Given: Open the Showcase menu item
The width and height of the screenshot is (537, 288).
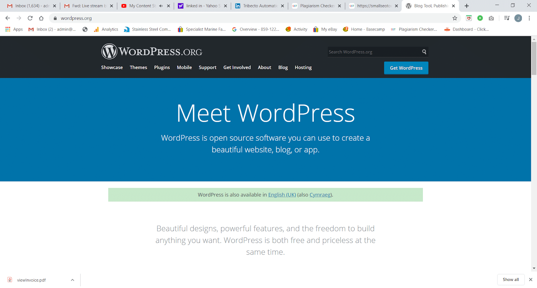Looking at the screenshot, I should pyautogui.click(x=112, y=67).
